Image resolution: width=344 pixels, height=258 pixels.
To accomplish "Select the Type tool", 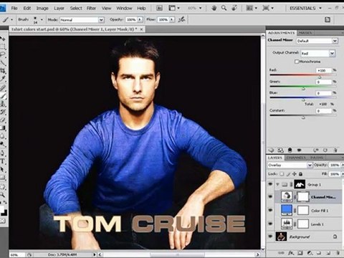I will point(3,161).
